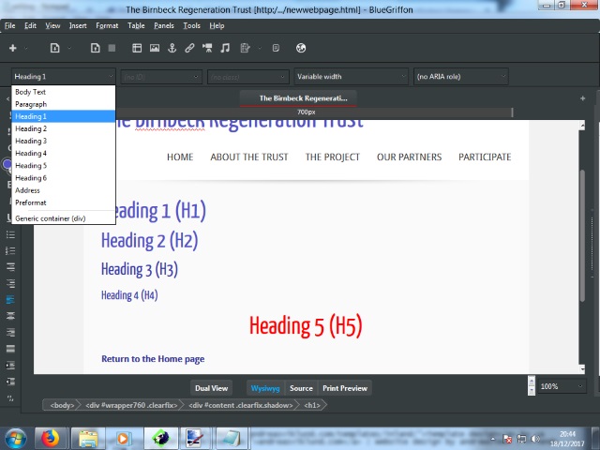Choose Address from format list
Viewport: 600px width, 450px height.
[64, 190]
